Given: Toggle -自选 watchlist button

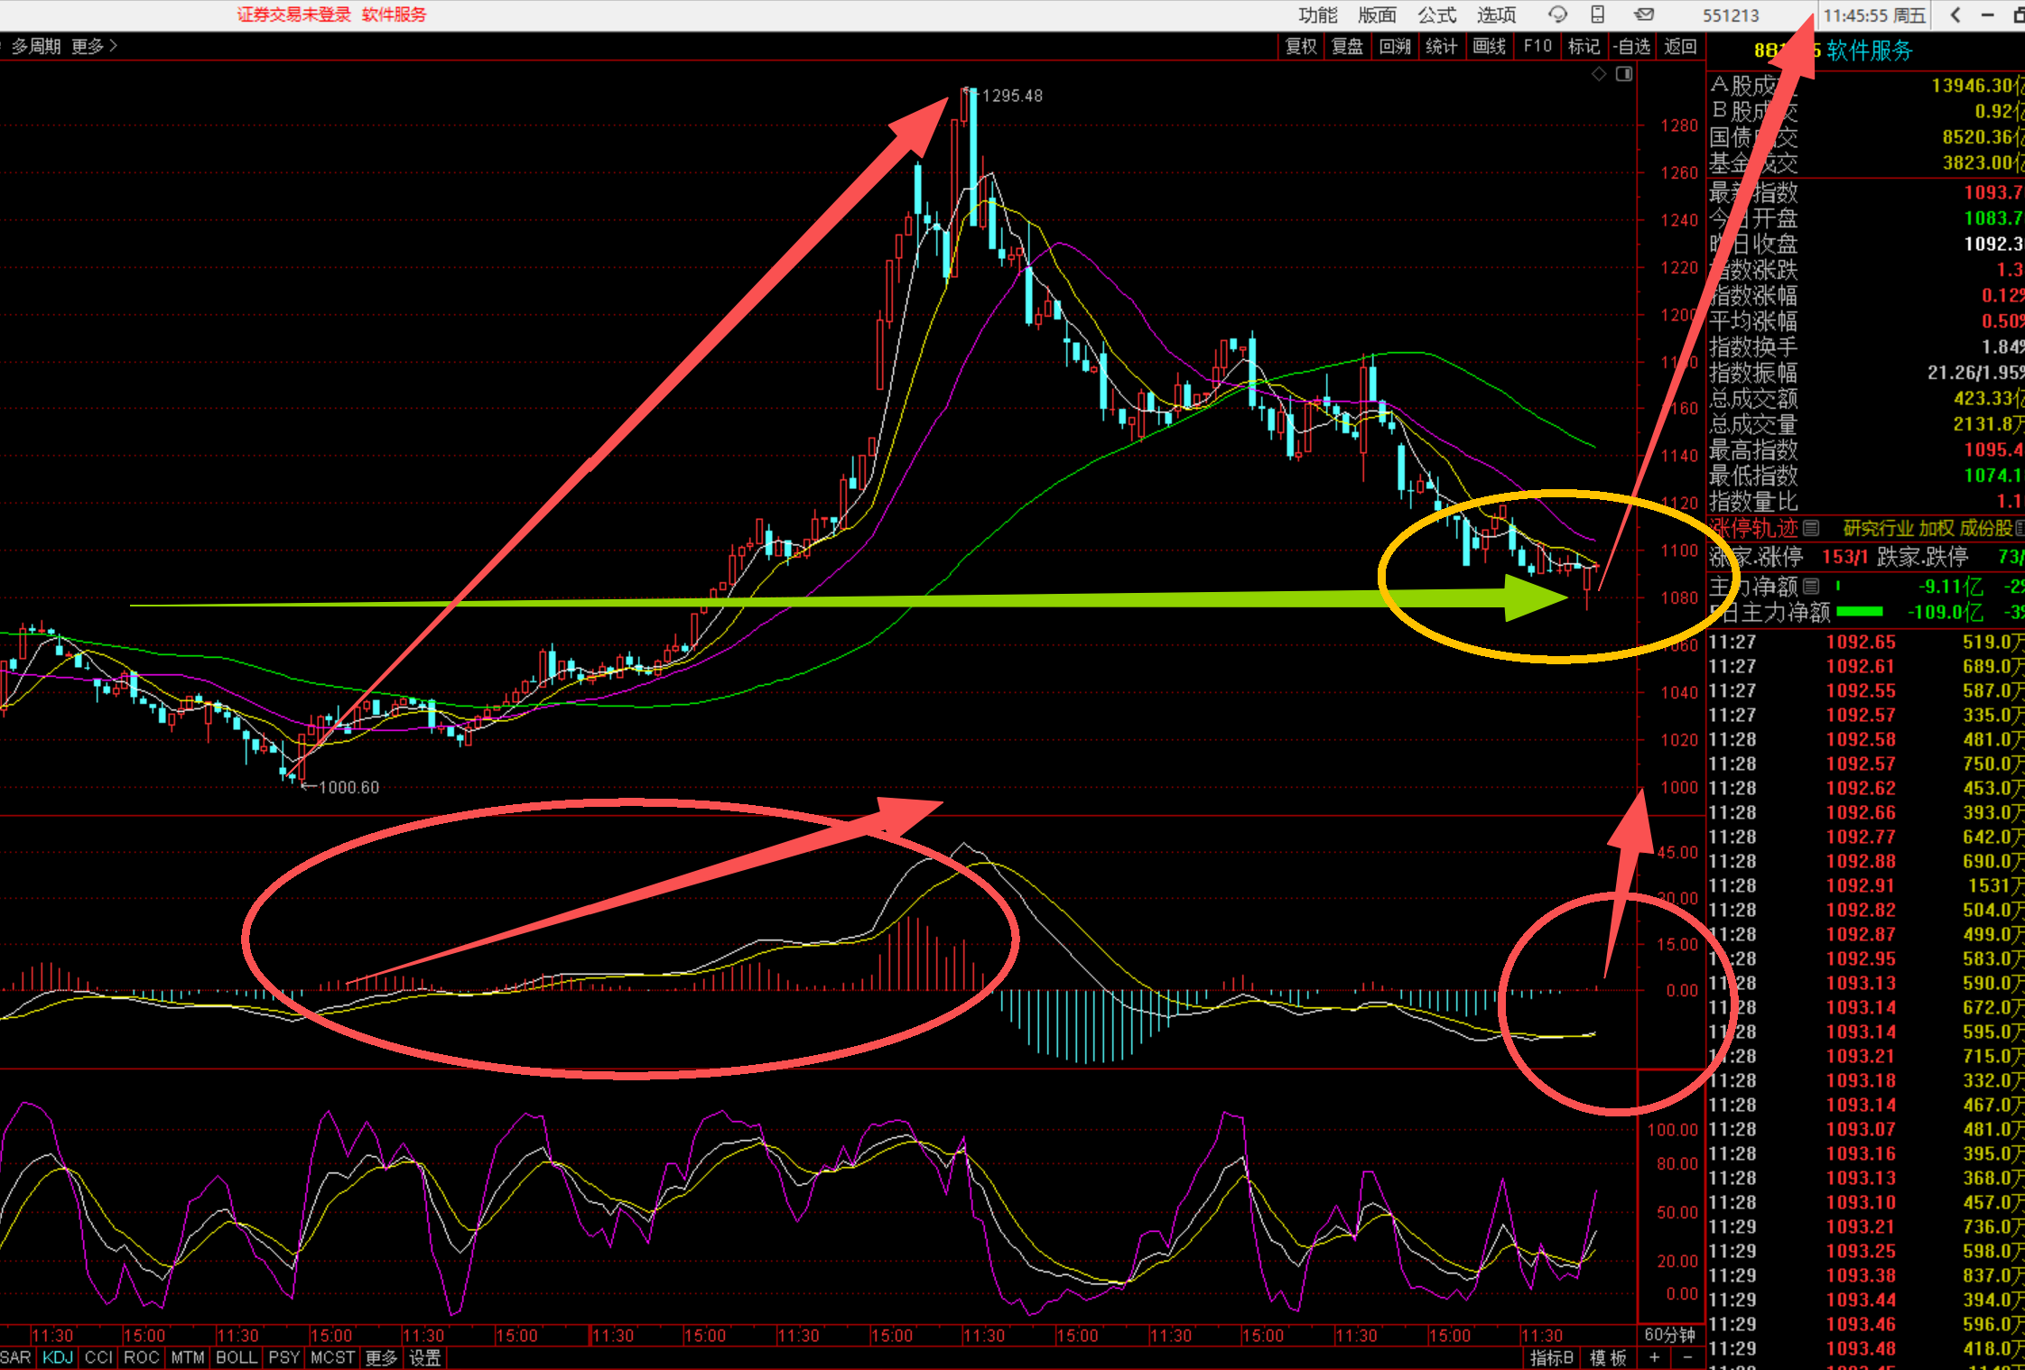Looking at the screenshot, I should pyautogui.click(x=1631, y=46).
